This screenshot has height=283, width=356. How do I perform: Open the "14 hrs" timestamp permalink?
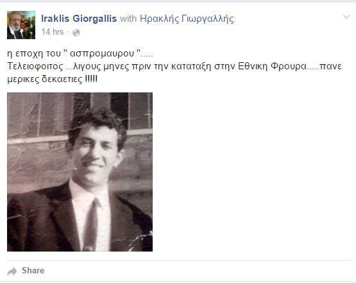pos(53,32)
